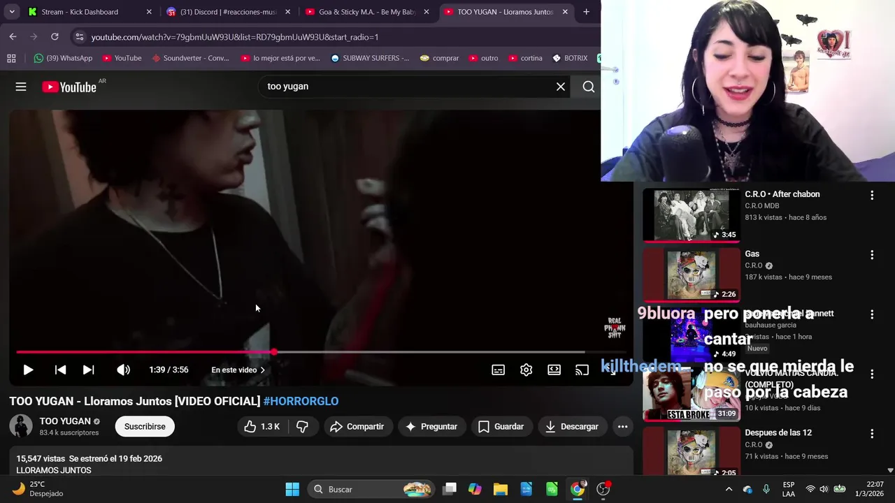The height and width of the screenshot is (503, 895).
Task: Open the Windows Start menu
Action: 292,489
